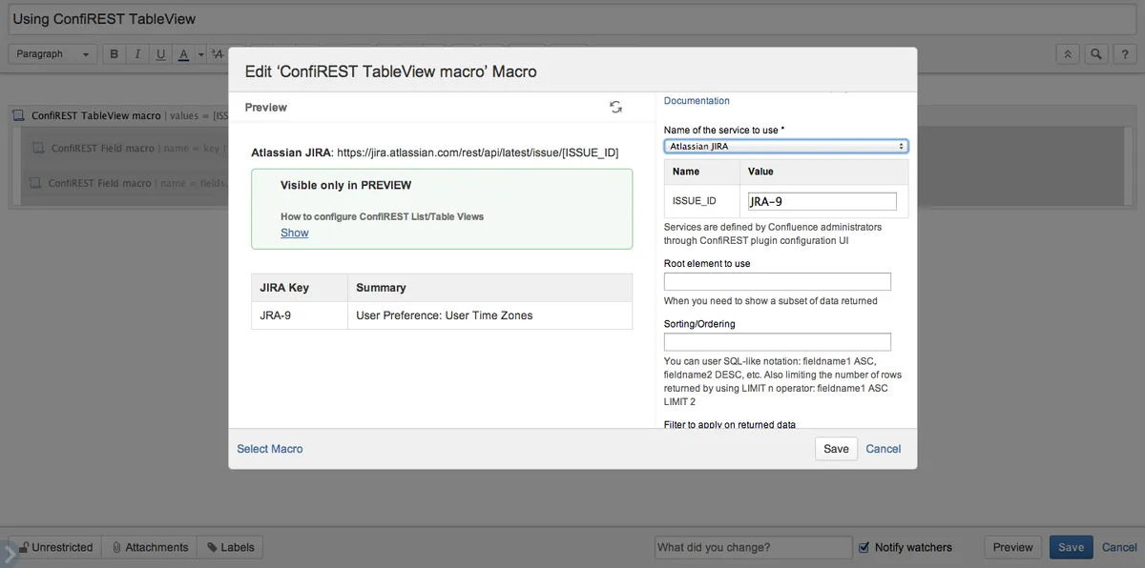The image size is (1145, 568).
Task: Cancel page editing at bottom right
Action: click(1119, 547)
